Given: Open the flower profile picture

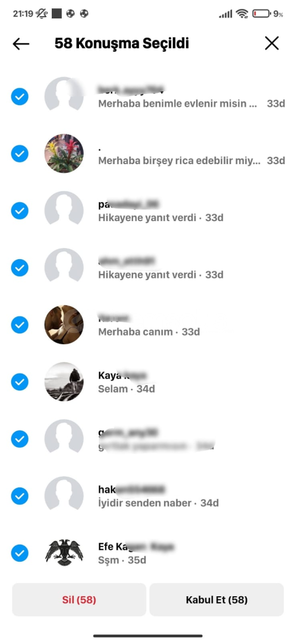Looking at the screenshot, I should tap(64, 153).
